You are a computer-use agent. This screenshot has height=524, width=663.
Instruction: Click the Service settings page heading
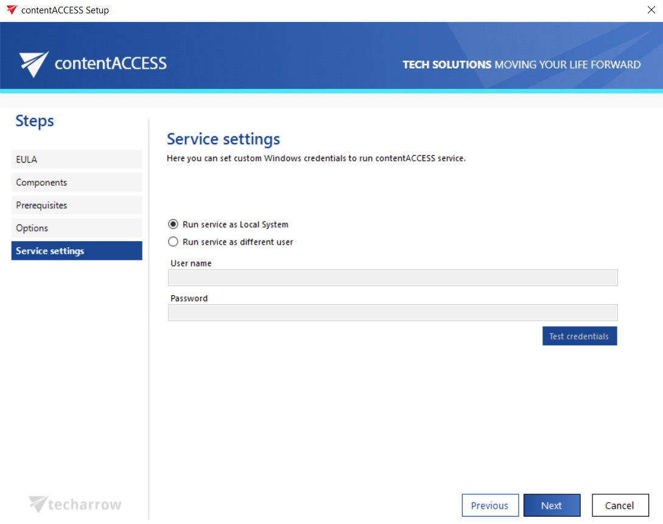[x=223, y=139]
